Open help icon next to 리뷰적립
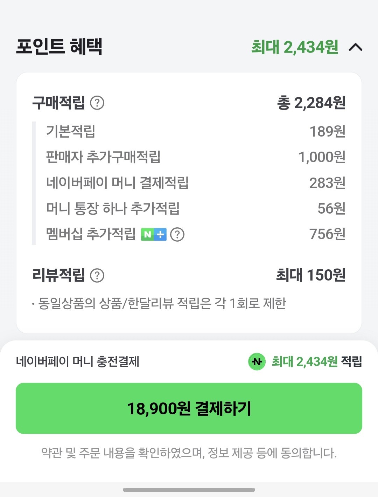This screenshot has height=497, width=378. coord(97,276)
